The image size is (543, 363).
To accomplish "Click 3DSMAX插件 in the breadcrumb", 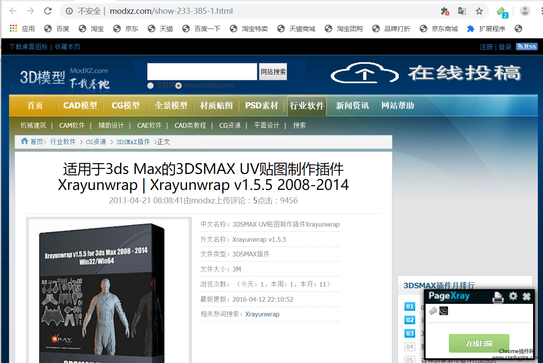I will [133, 142].
